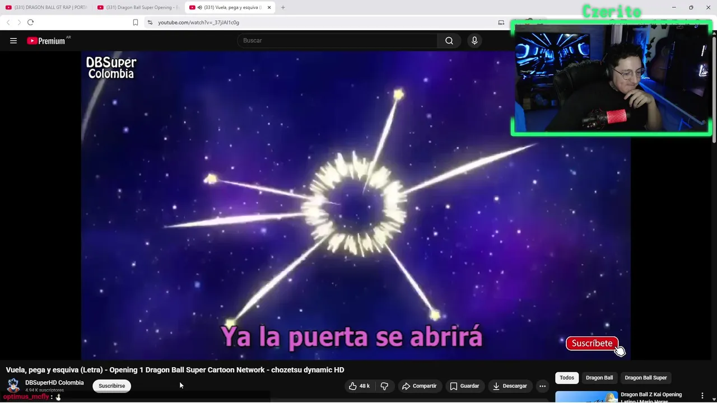Like the video (48 k)
This screenshot has height=403, width=717.
tap(359, 386)
